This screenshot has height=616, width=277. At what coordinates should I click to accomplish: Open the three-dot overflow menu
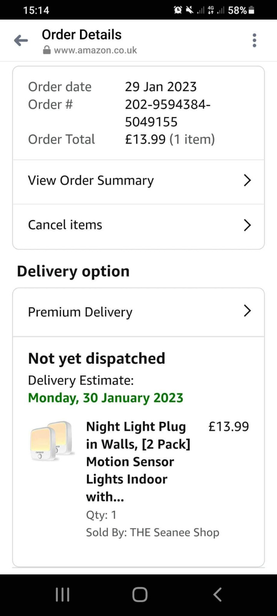[254, 40]
